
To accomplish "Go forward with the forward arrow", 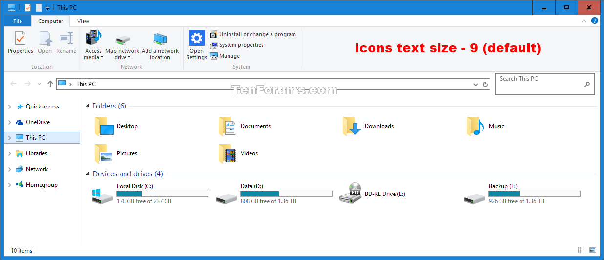I will point(28,84).
